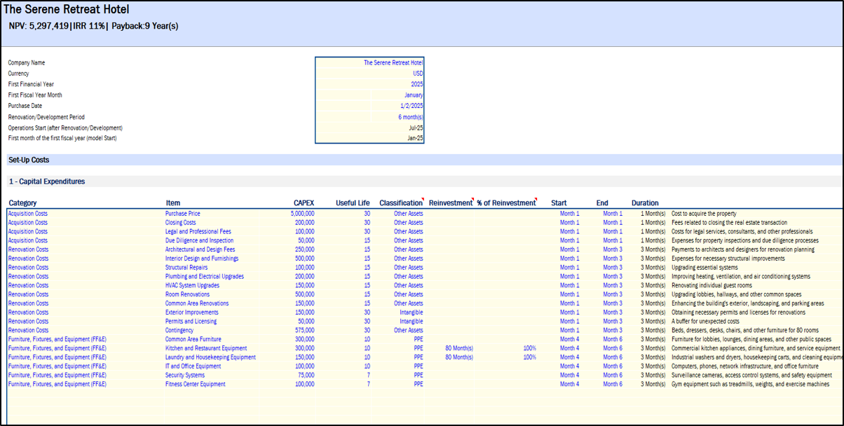Select the Jul-25 operations start cell

point(415,128)
